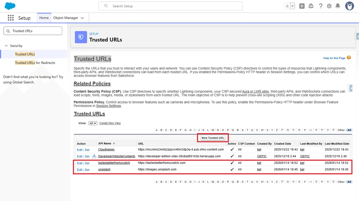Filter by letter A in top alphabet bar
The image size is (359, 201).
point(156,130)
